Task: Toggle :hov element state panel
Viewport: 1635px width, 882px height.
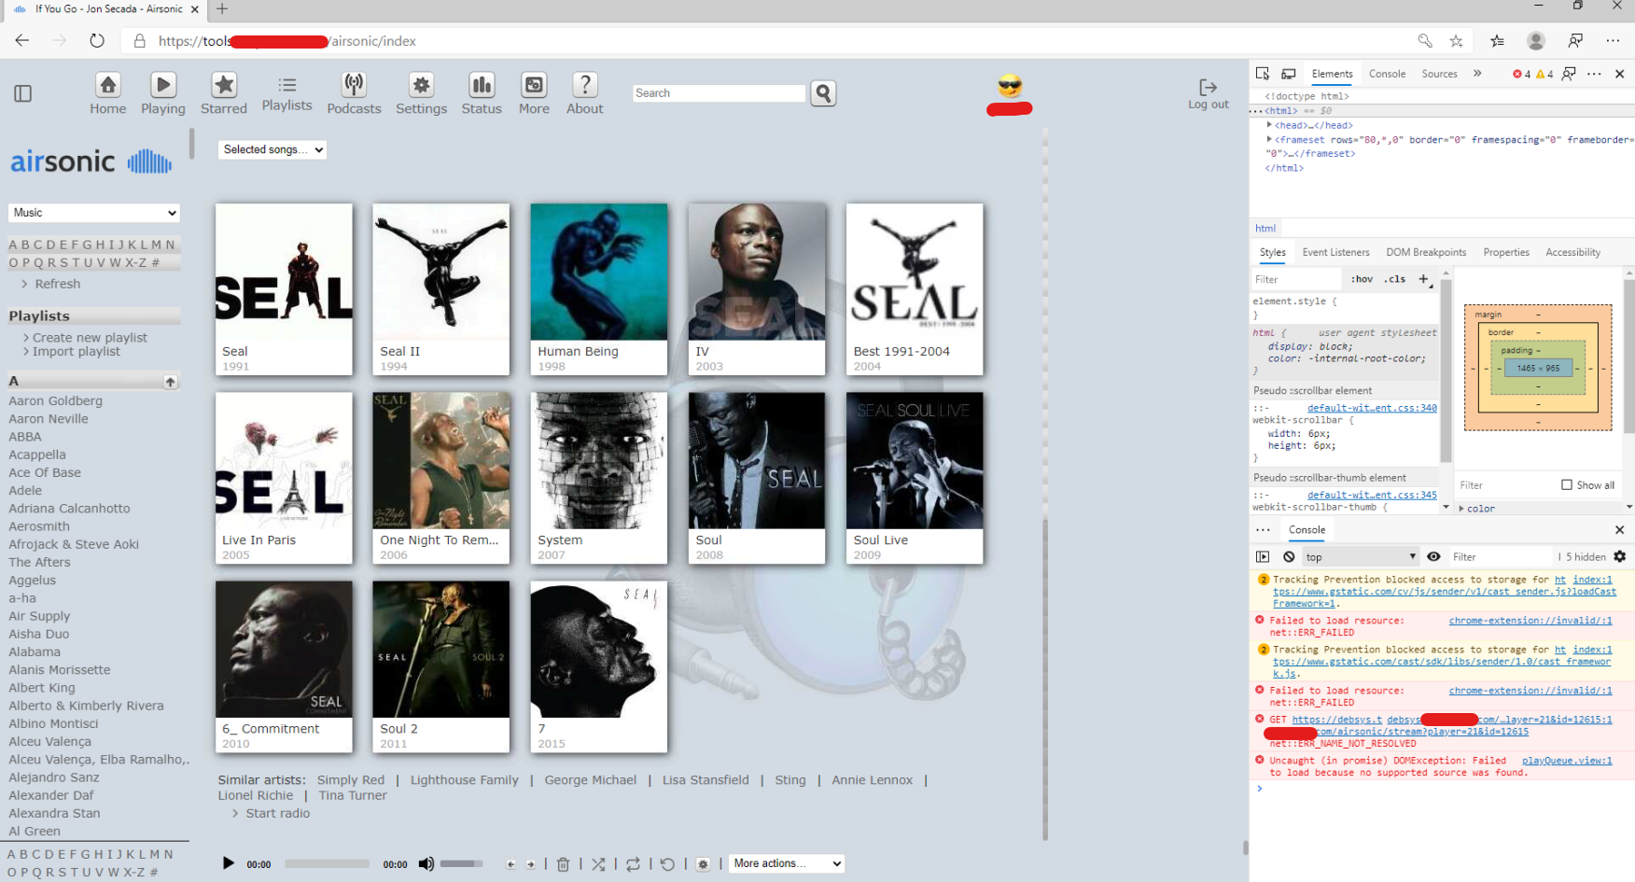Action: [x=1362, y=279]
